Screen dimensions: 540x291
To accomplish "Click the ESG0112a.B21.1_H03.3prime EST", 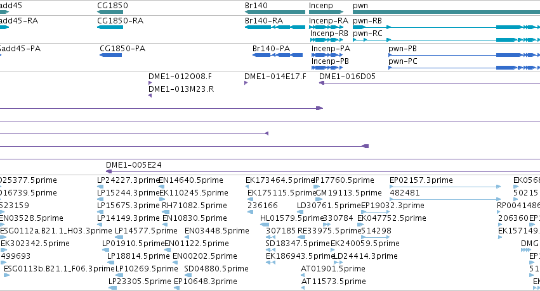I will click(x=3, y=237).
